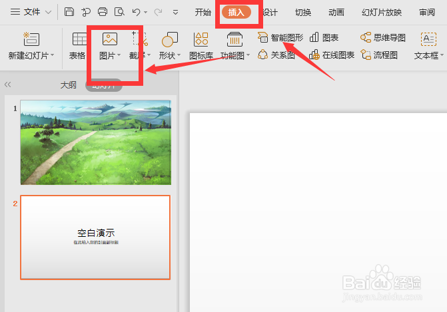Expand the 新建幻灯片 dropdown arrow
Screen dimensions: 447x312
click(53, 55)
